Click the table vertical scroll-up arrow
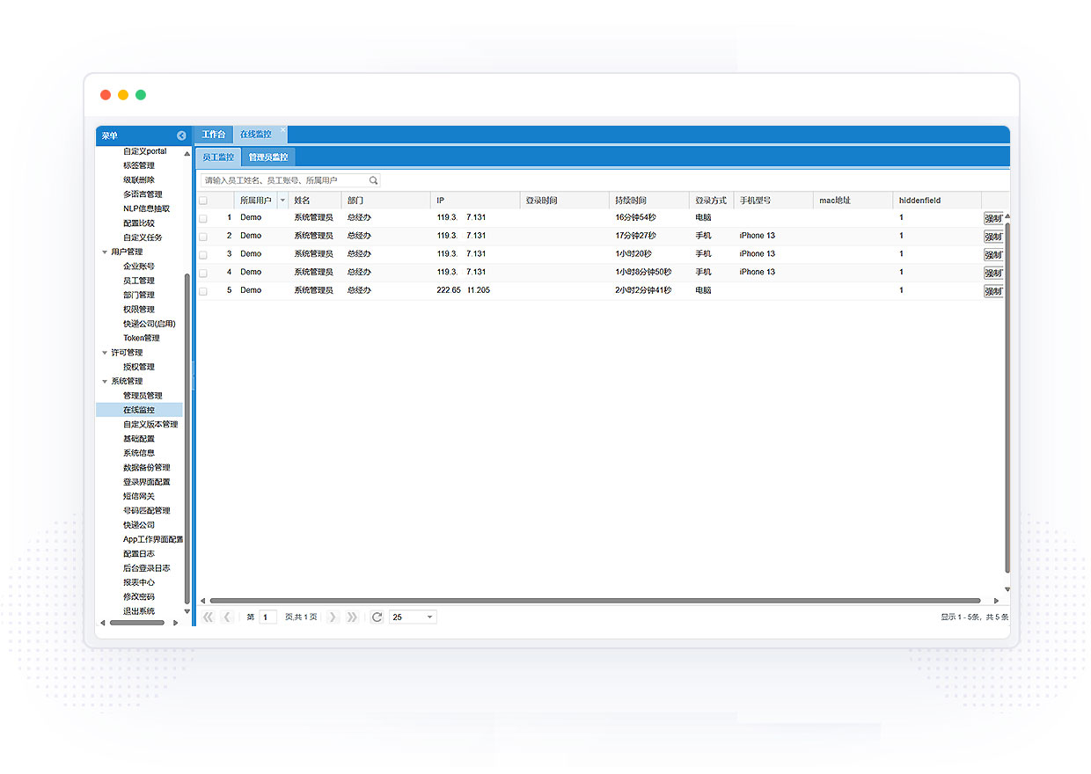Screen dimensions: 1091x774 (x=1007, y=216)
